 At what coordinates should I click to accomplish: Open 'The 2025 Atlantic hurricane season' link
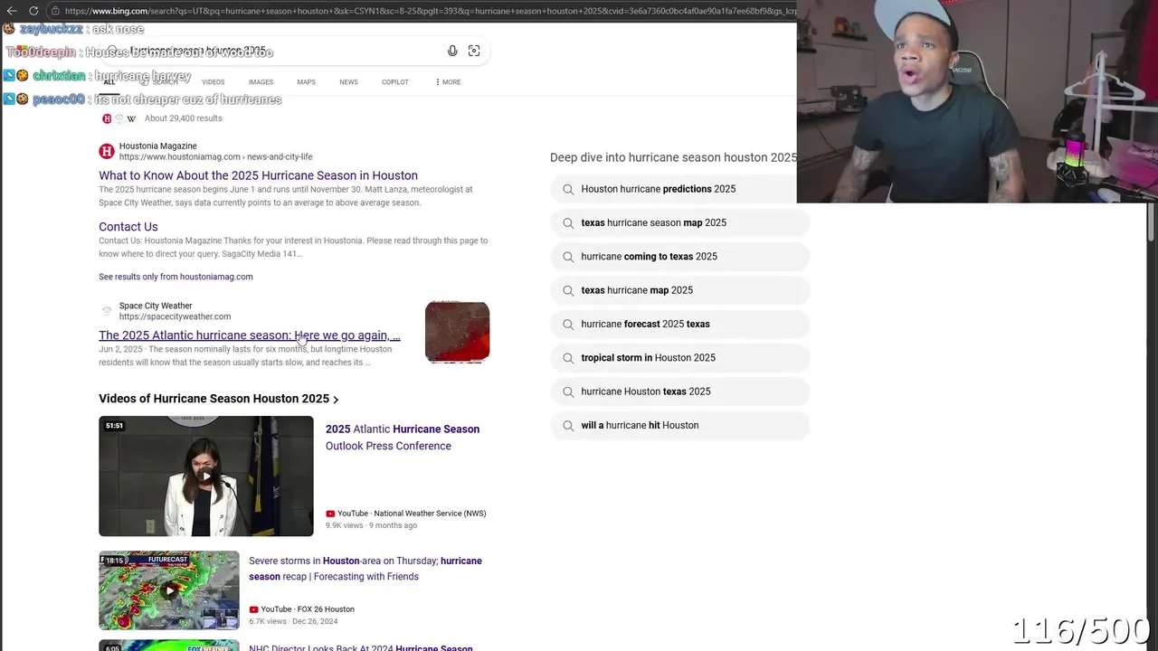click(x=250, y=335)
